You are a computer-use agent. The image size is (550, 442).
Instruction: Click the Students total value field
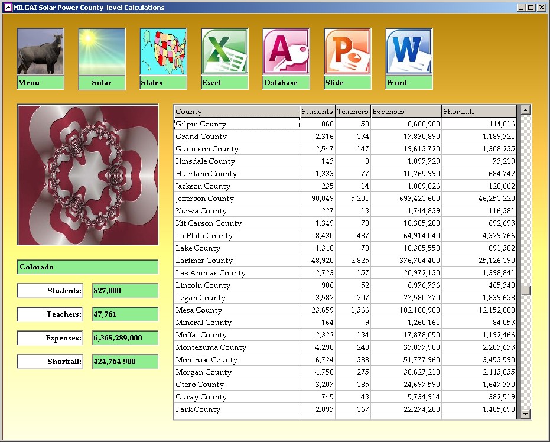click(125, 291)
